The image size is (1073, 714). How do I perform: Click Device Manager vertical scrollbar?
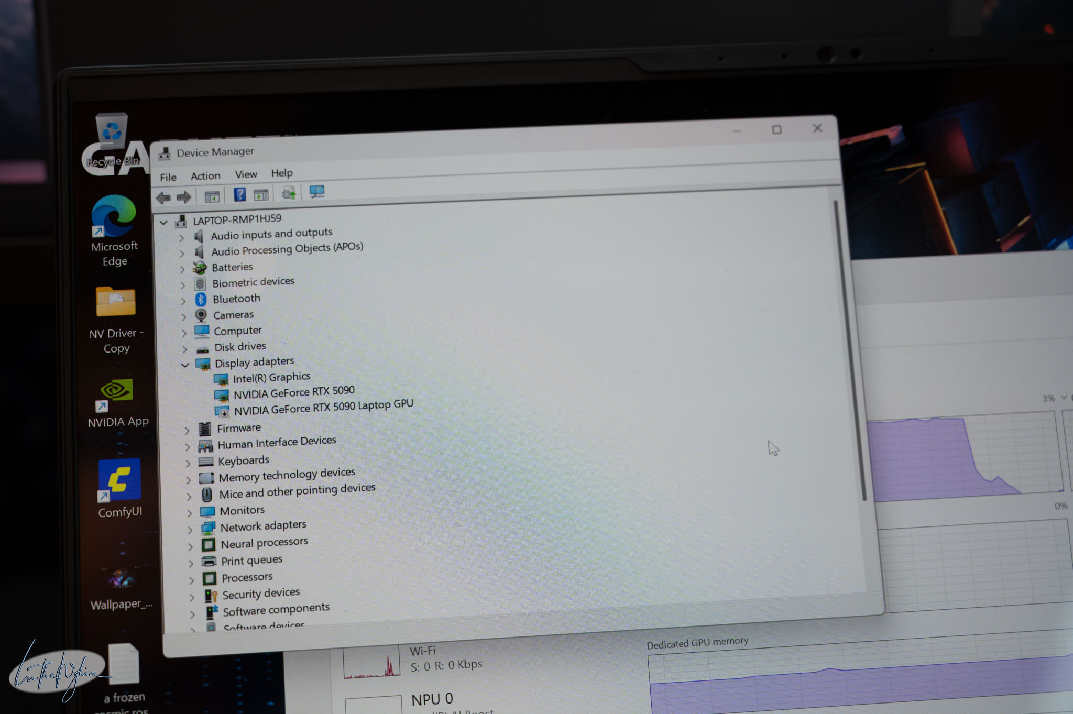850,350
